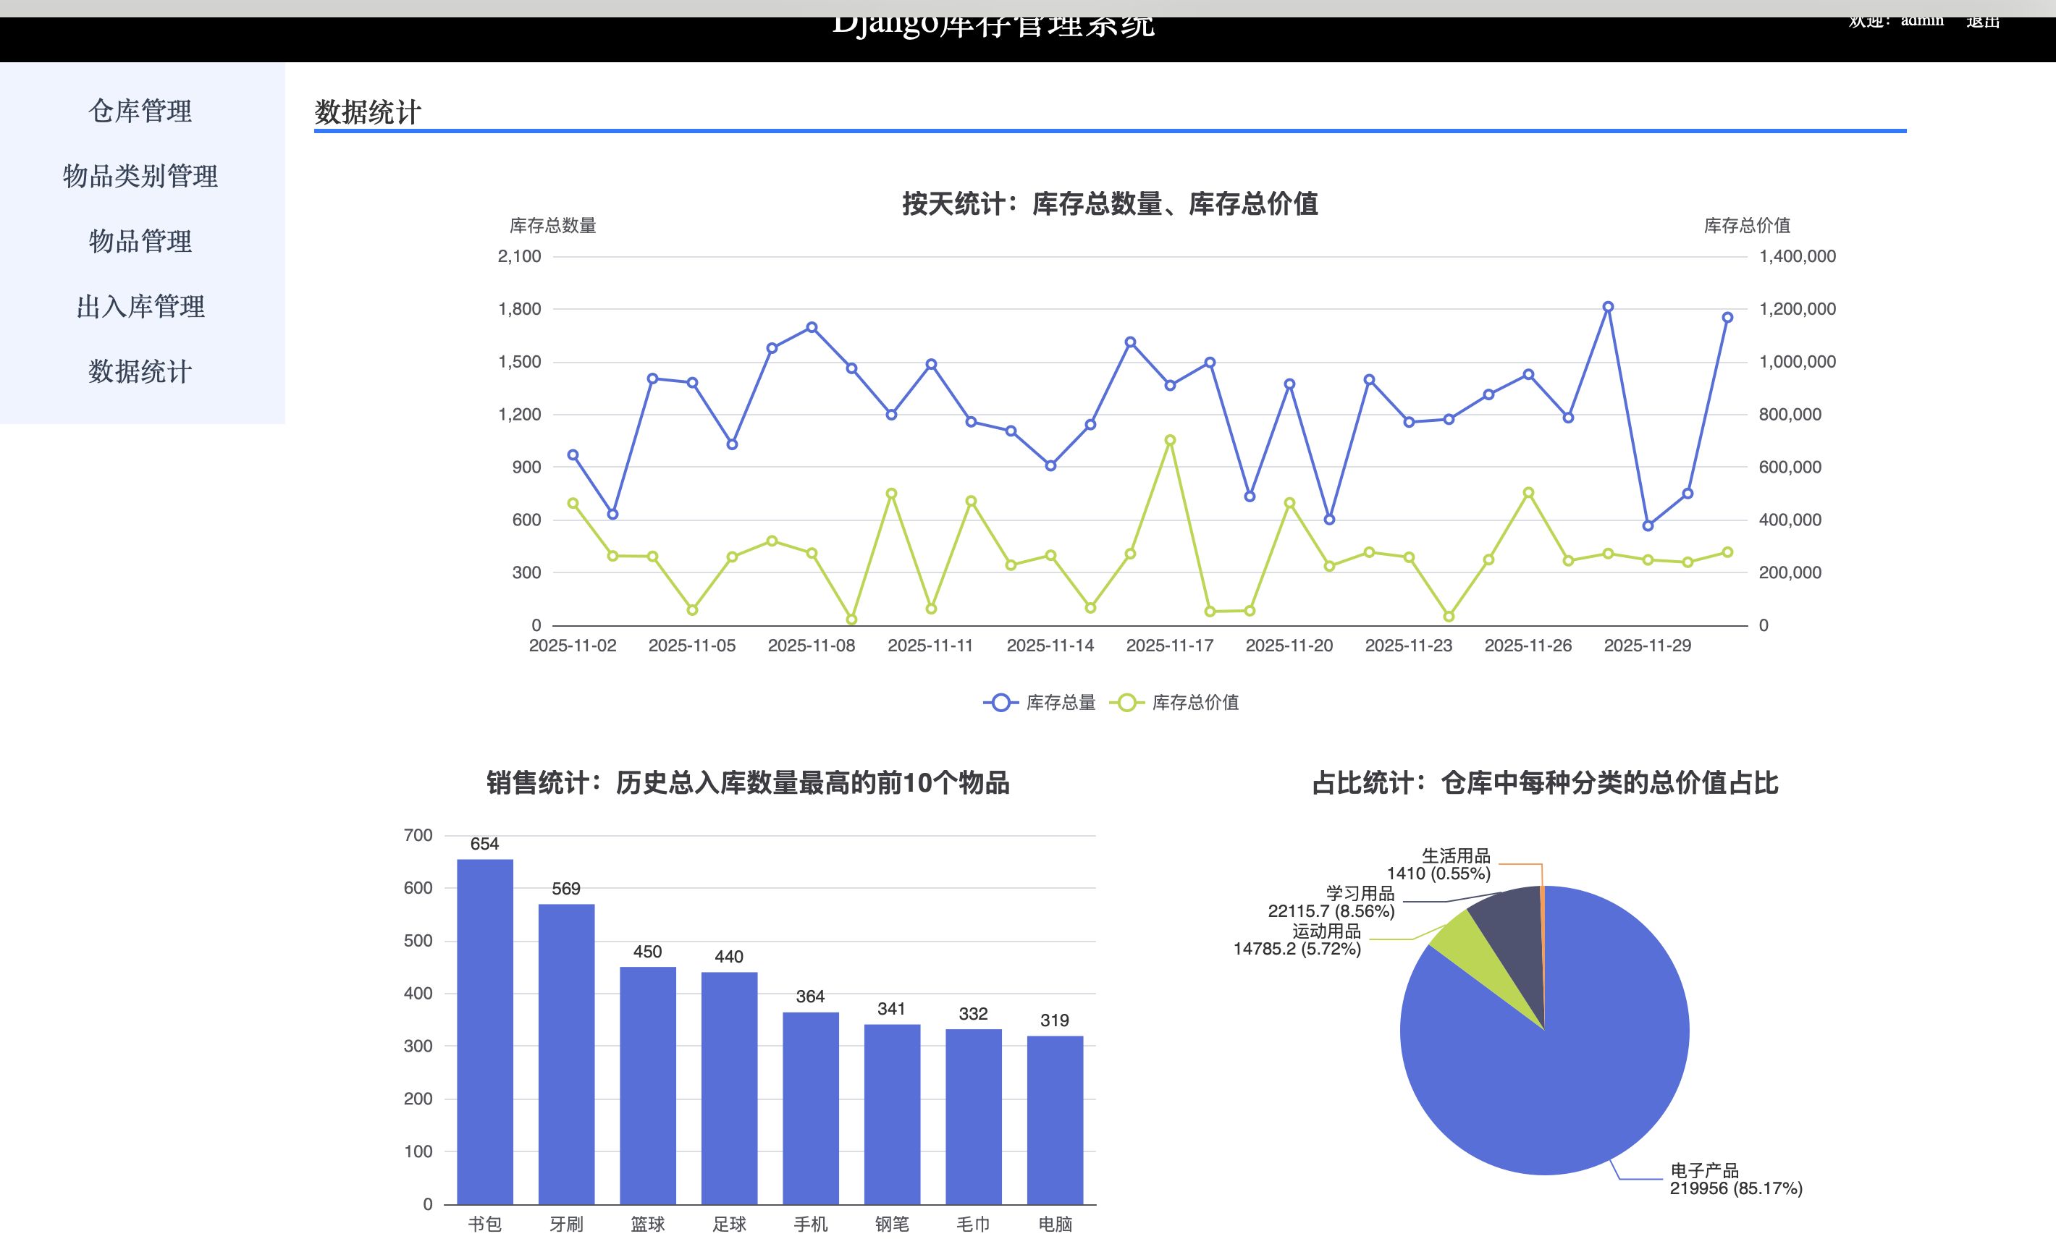Open the 物品类别管理 sidebar menu item
Viewport: 2056px width, 1239px height.
click(140, 176)
